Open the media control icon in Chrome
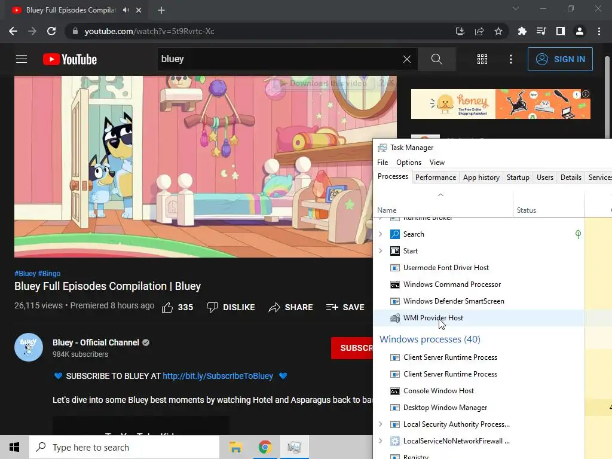The image size is (612, 459). tap(541, 31)
